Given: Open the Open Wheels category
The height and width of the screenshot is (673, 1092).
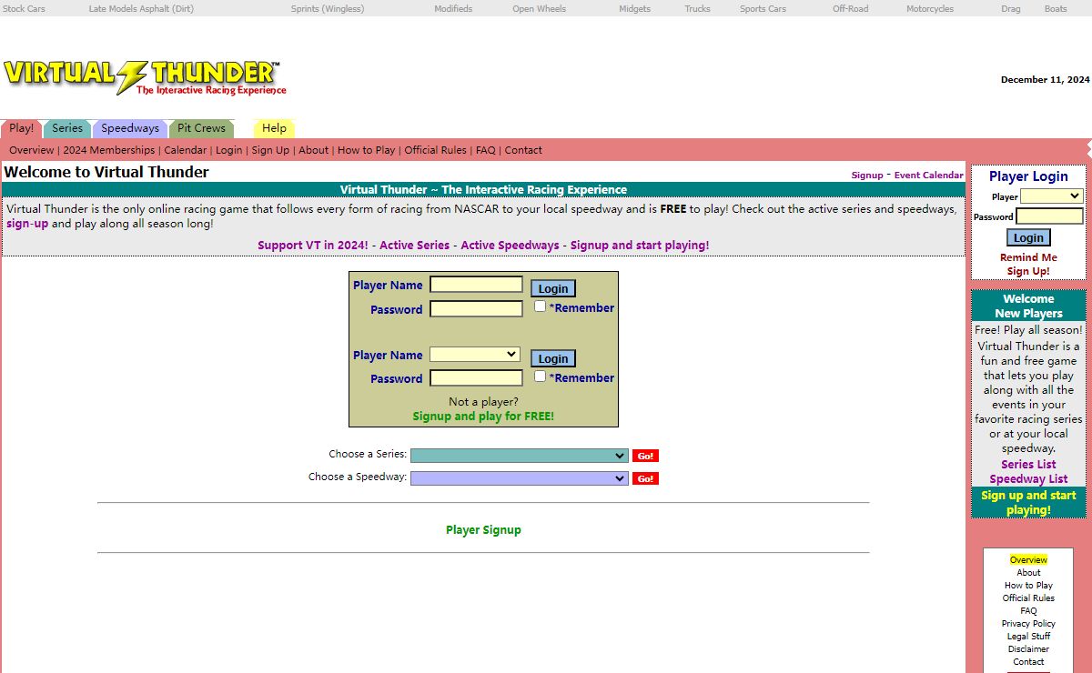Looking at the screenshot, I should coord(539,8).
